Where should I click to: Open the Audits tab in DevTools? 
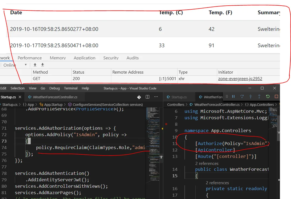133,58
